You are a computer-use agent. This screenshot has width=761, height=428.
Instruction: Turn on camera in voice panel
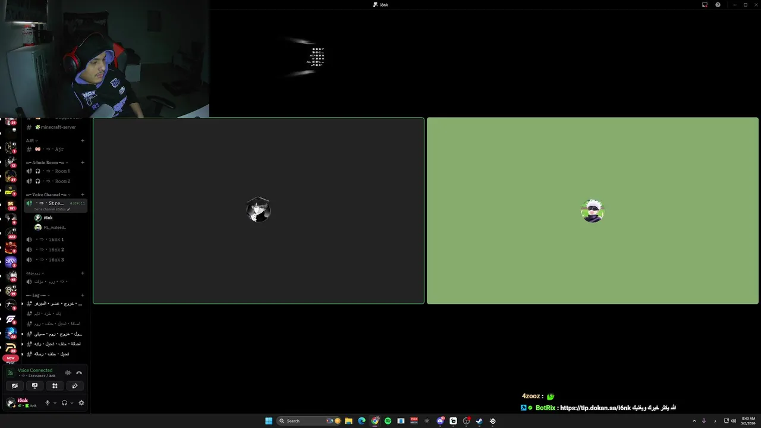click(15, 386)
